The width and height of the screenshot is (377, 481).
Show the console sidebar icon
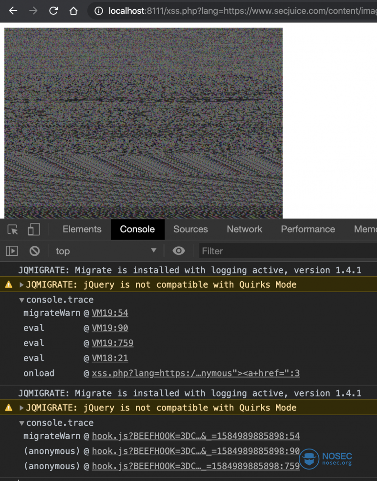12,251
